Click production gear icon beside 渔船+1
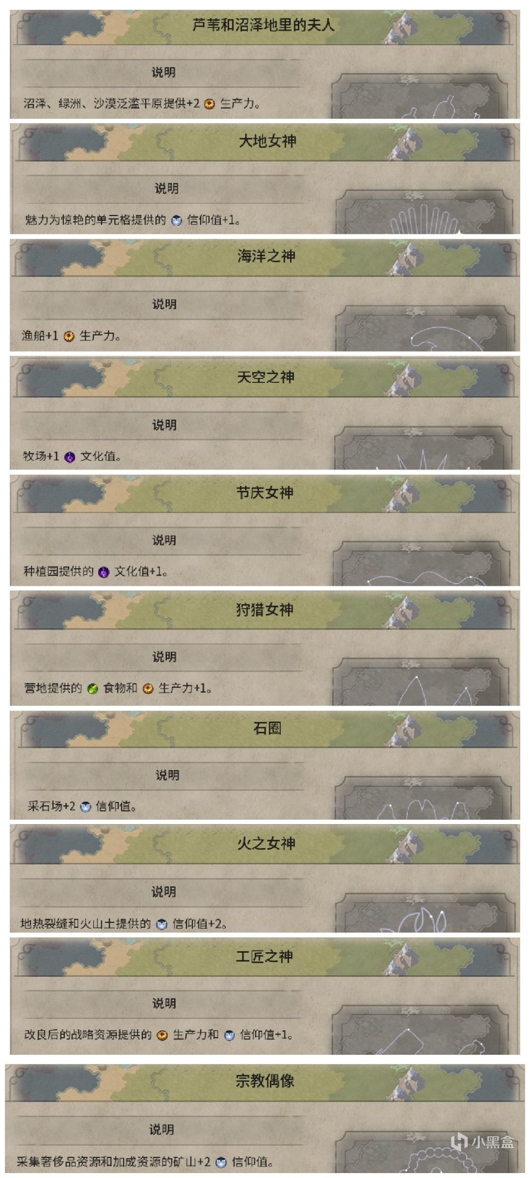 [69, 336]
